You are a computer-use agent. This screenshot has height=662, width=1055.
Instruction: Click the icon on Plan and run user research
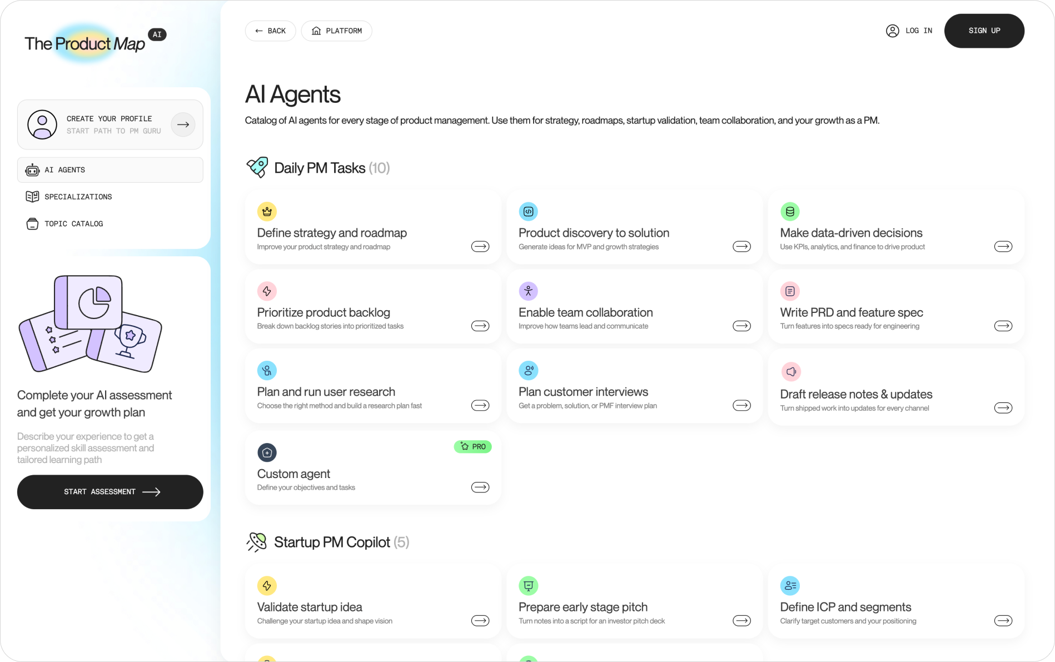pos(267,370)
